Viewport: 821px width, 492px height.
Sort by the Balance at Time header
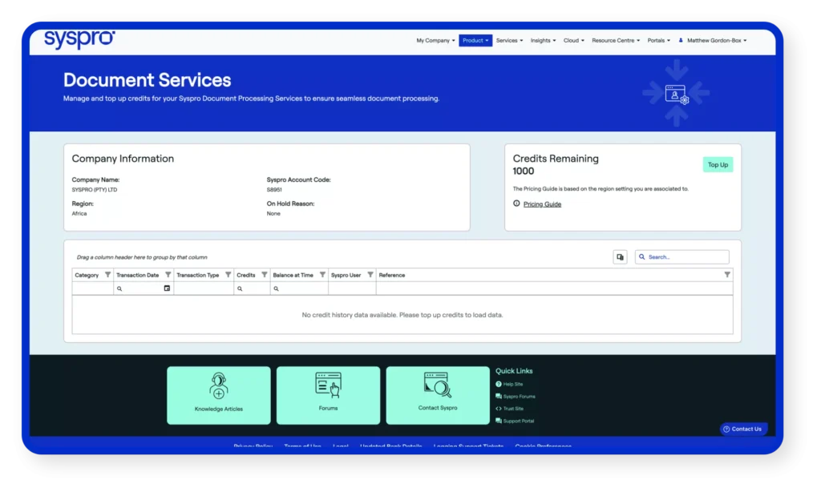pos(293,276)
